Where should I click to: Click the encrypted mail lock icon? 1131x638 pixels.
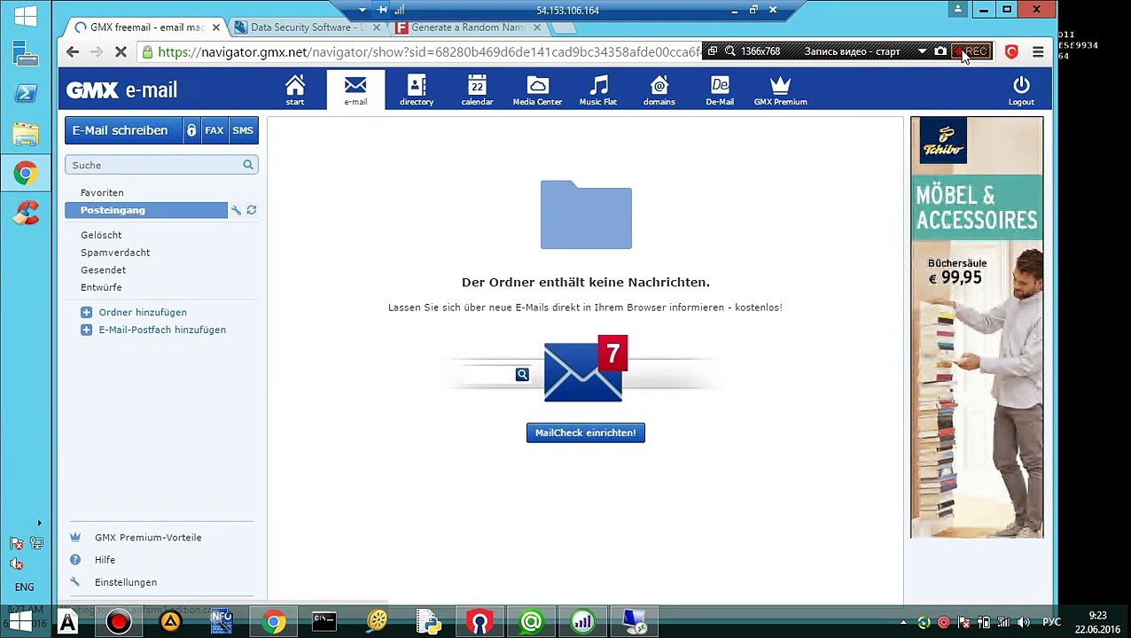click(191, 130)
